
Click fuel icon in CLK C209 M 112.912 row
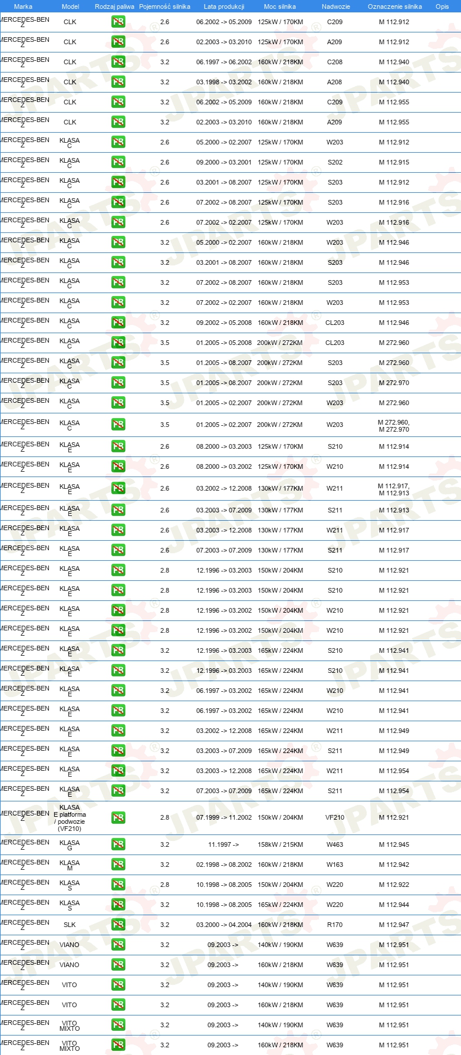click(118, 22)
